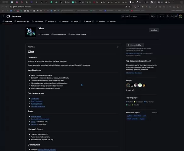Open the Running a Node link
The width and height of the screenshot is (184, 151).
point(36,104)
